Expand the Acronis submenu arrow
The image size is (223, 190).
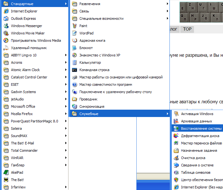(x=66, y=62)
